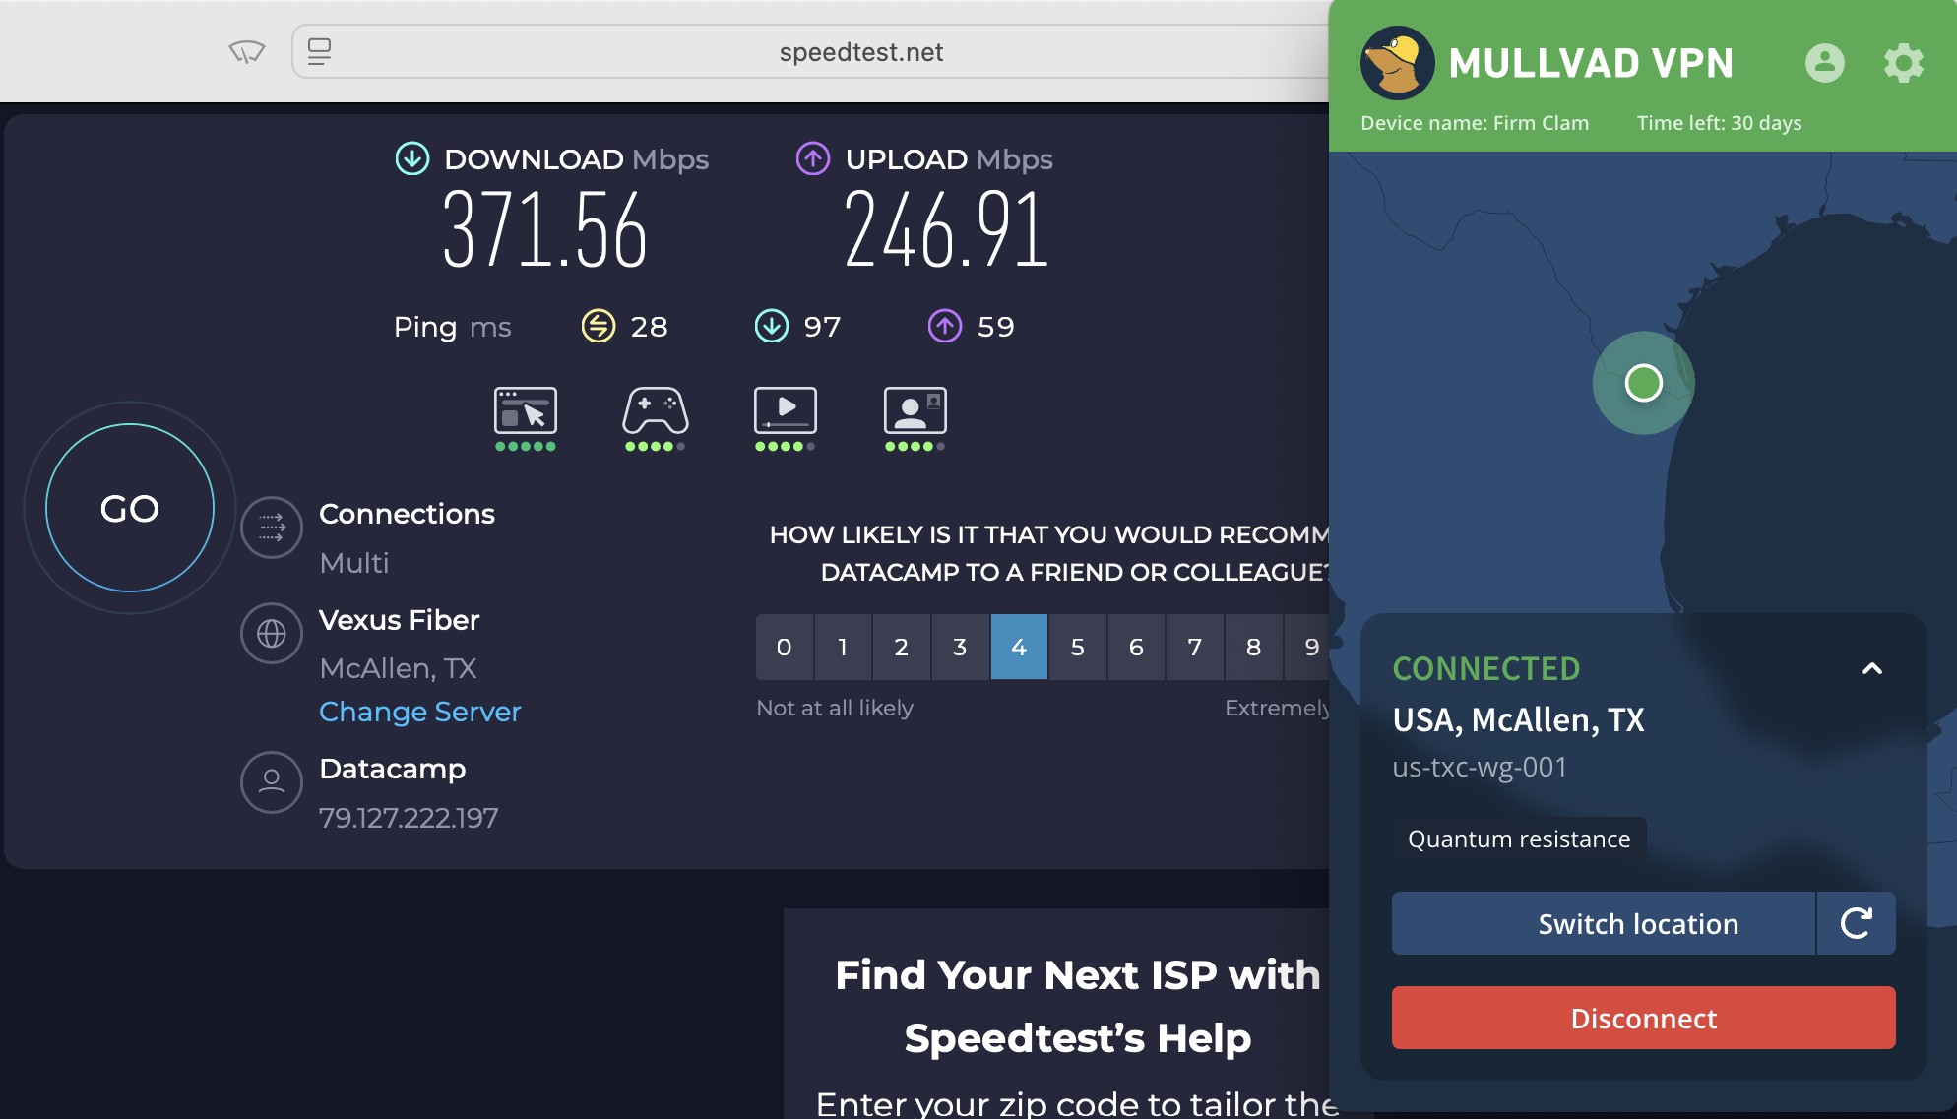The image size is (1957, 1119).
Task: Click the GO speed test button
Action: coord(130,508)
